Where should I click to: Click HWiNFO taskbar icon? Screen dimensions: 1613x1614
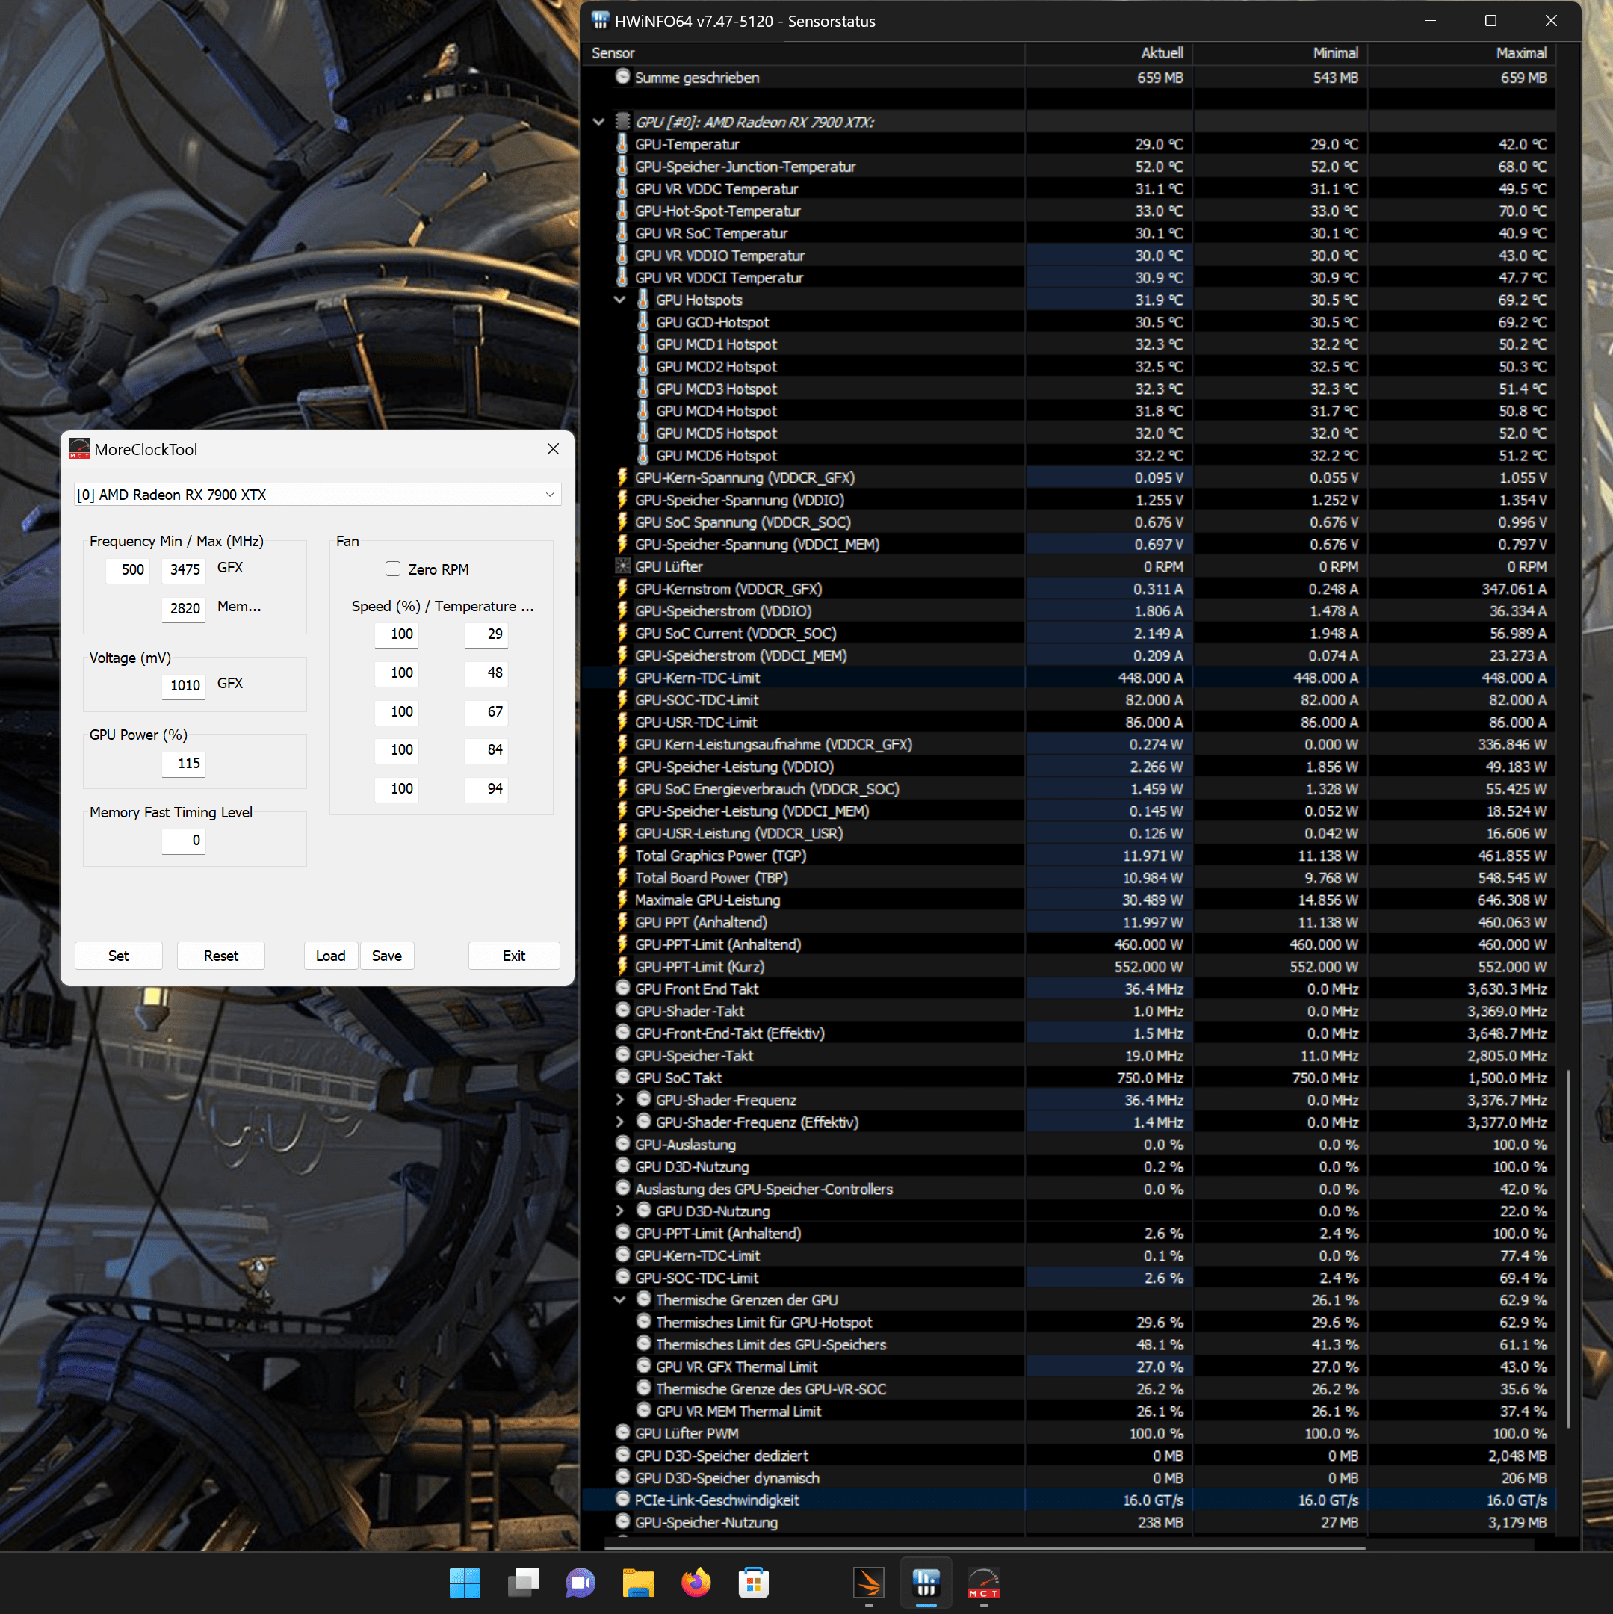[x=926, y=1583]
